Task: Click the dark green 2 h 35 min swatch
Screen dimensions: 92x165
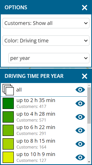Action: click(x=8, y=103)
